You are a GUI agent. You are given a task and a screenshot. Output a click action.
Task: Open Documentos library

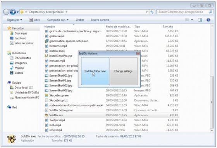point(22,58)
